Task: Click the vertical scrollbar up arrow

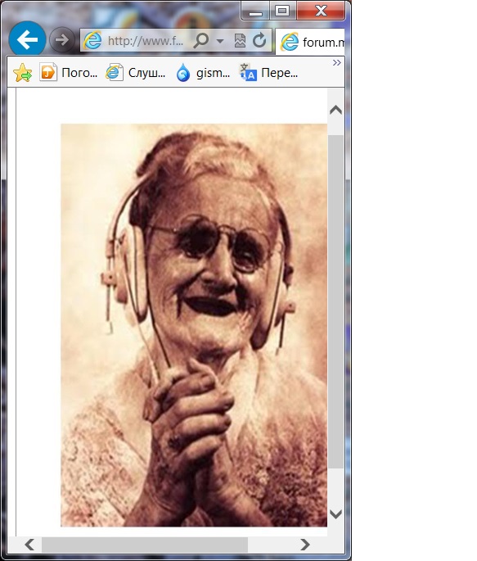Action: [x=336, y=110]
